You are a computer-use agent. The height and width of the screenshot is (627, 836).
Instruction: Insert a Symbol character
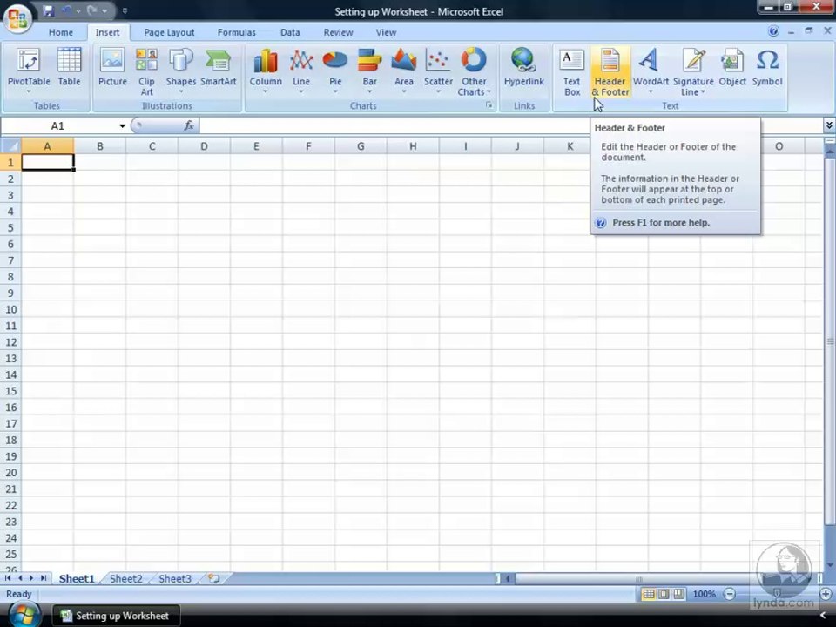click(x=767, y=67)
